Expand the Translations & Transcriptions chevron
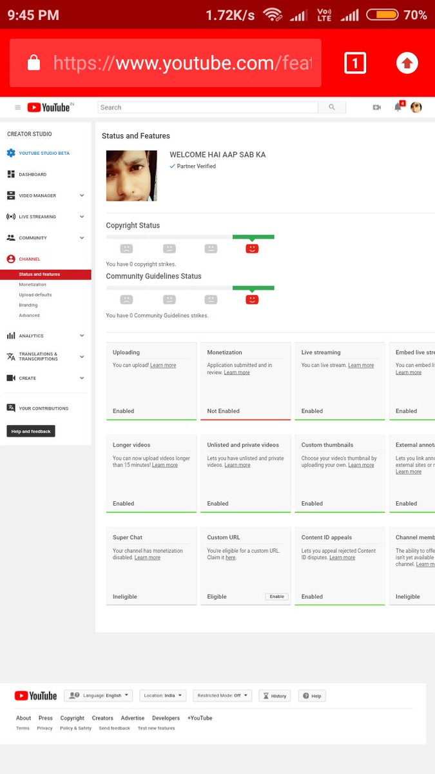 pos(82,357)
